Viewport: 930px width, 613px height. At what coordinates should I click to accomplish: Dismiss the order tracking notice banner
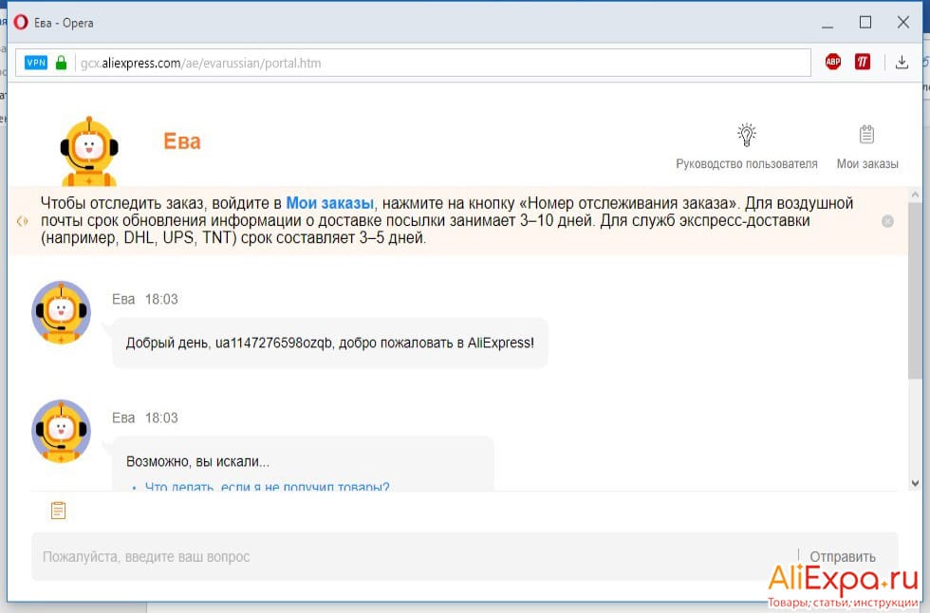887,221
